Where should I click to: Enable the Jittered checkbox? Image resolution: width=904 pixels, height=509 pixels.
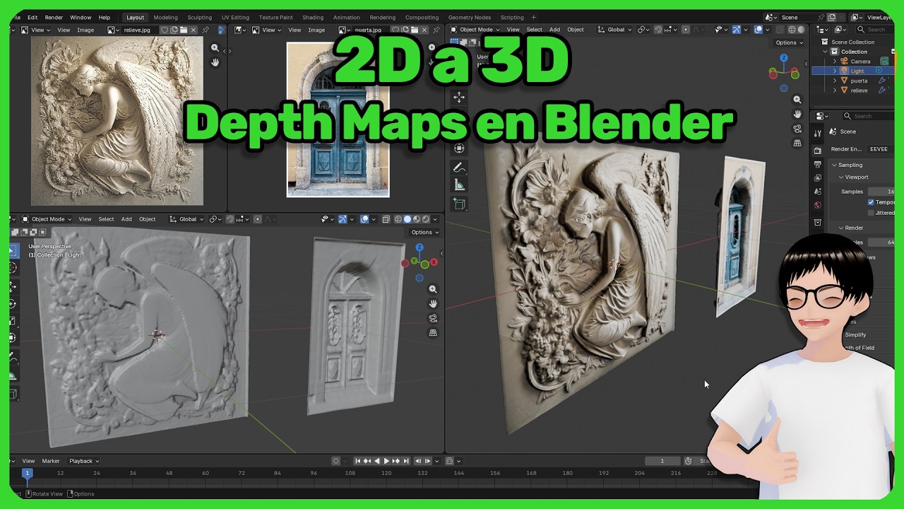click(x=871, y=213)
